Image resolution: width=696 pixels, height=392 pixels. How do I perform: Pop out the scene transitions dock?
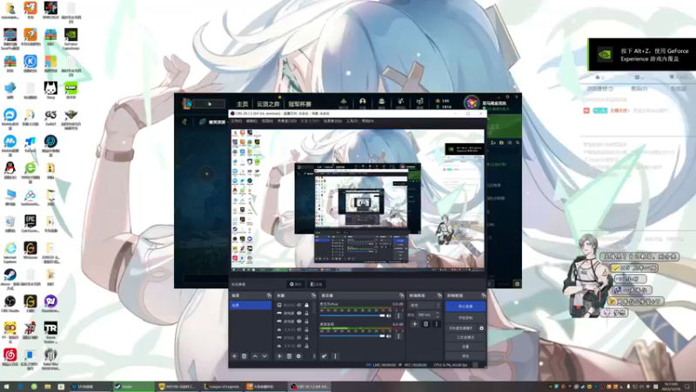pyautogui.click(x=439, y=295)
